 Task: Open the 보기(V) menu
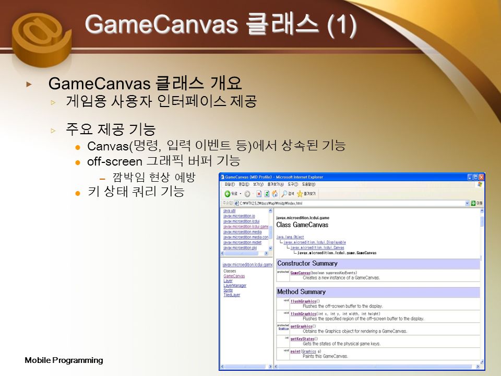(258, 184)
